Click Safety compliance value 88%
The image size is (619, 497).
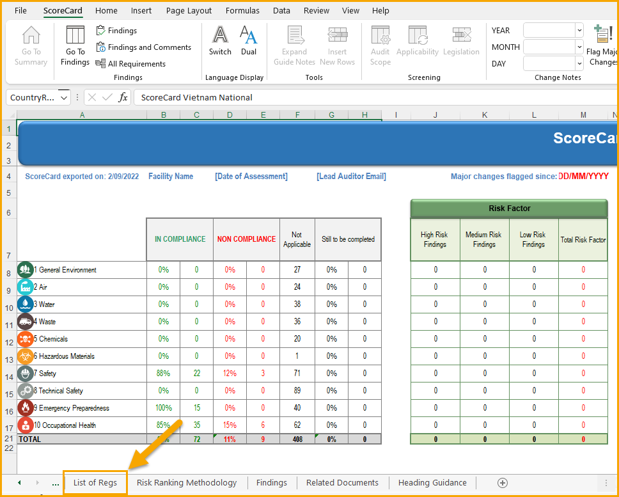point(164,373)
